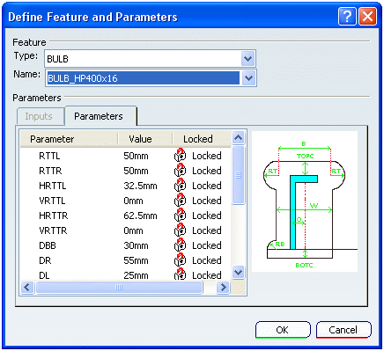Click the lock icon in the DBB row
This screenshot has width=384, height=351.
pyautogui.click(x=180, y=245)
